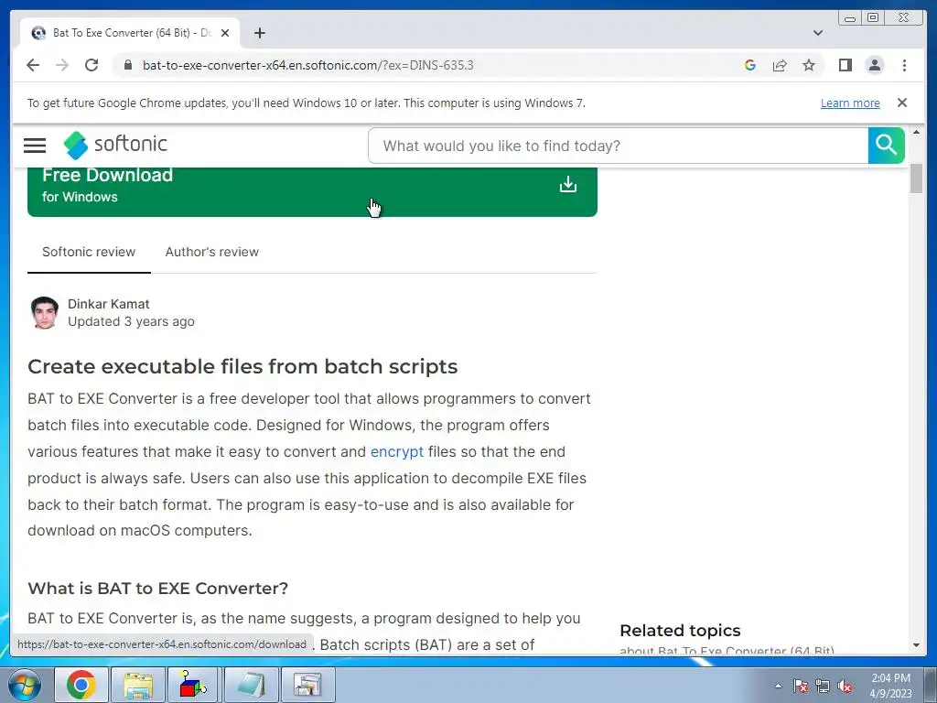Click the address bar URL
The width and height of the screenshot is (937, 703).
307,65
